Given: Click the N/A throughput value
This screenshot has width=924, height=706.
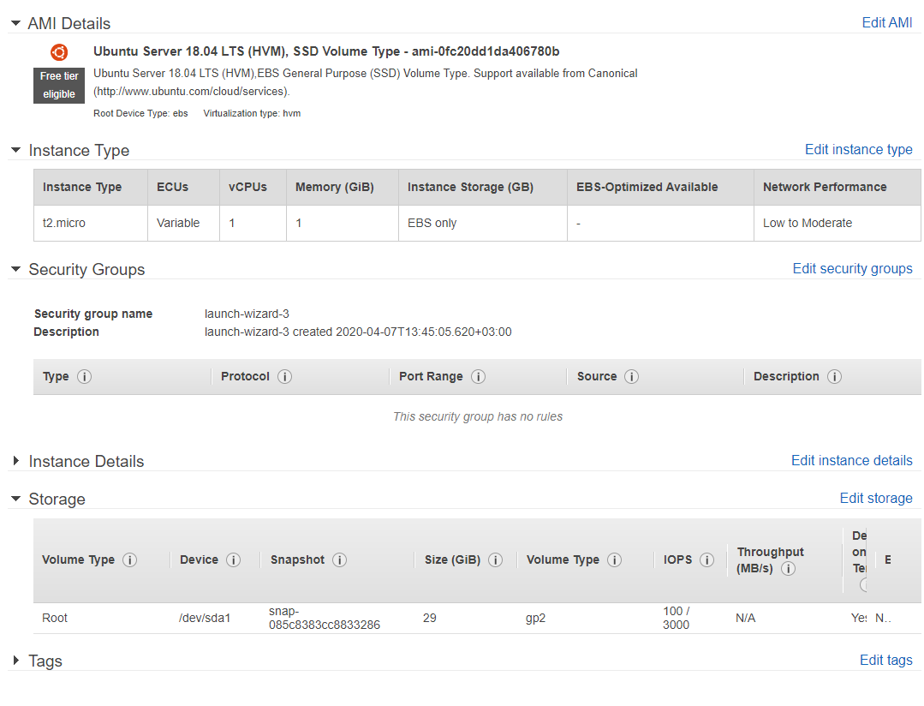Looking at the screenshot, I should (745, 618).
